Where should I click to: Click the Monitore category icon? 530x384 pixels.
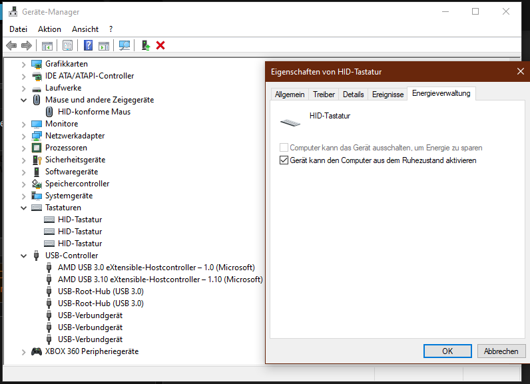(37, 124)
